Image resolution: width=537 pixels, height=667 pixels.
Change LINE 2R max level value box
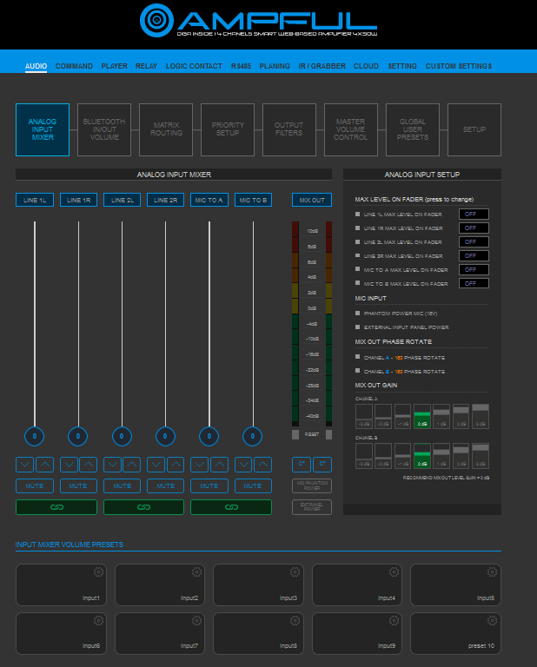click(x=474, y=255)
